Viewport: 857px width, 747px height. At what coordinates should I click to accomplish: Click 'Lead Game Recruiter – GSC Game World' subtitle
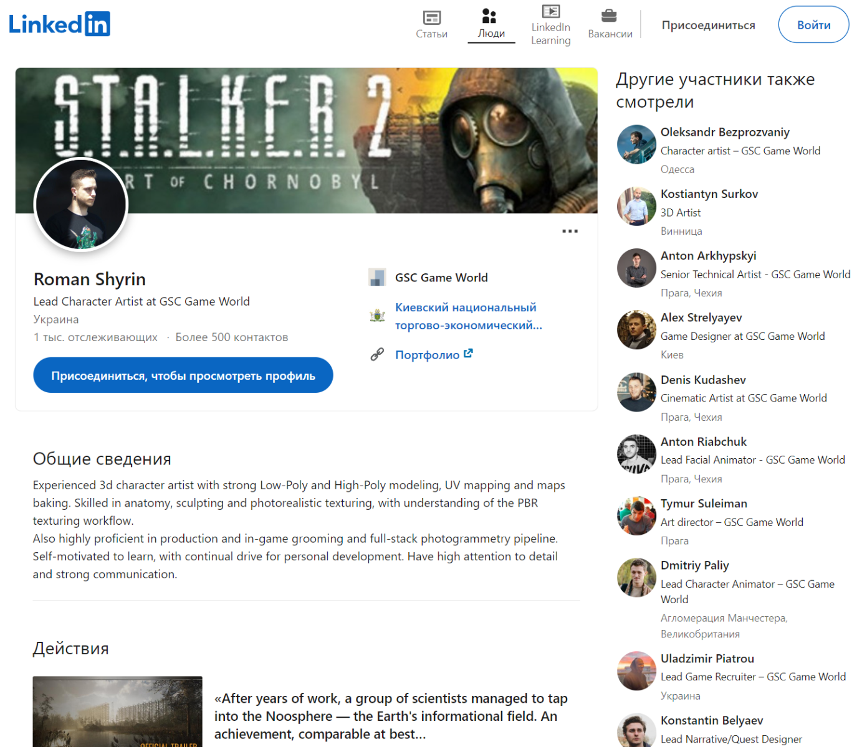coord(754,677)
